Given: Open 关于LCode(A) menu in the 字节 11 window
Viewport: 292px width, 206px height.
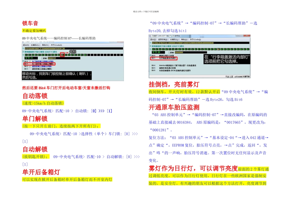Looking at the screenshot, I should (57, 45).
